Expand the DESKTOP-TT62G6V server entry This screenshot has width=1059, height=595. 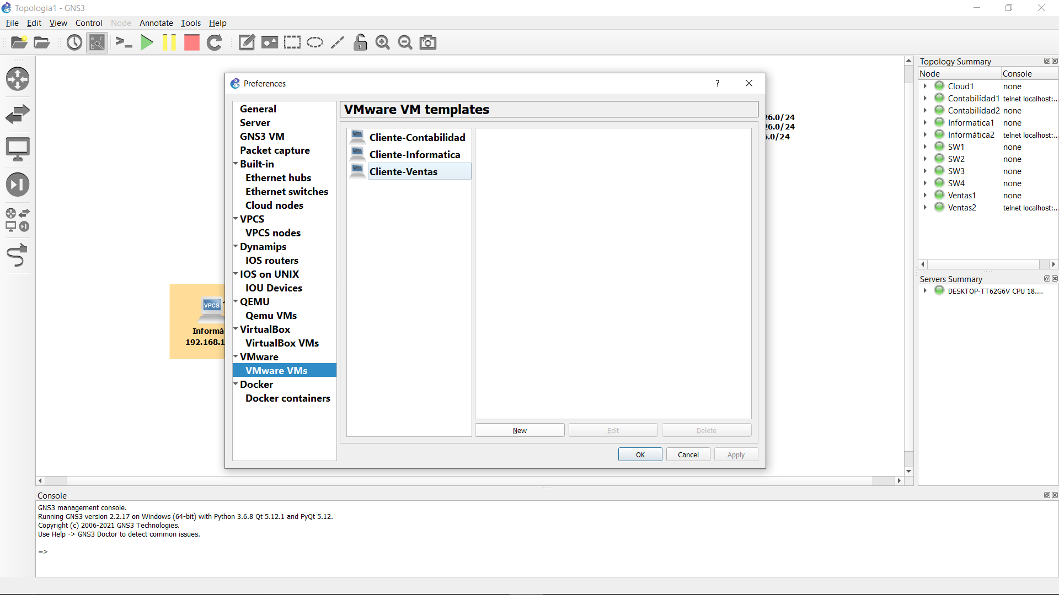click(x=925, y=291)
